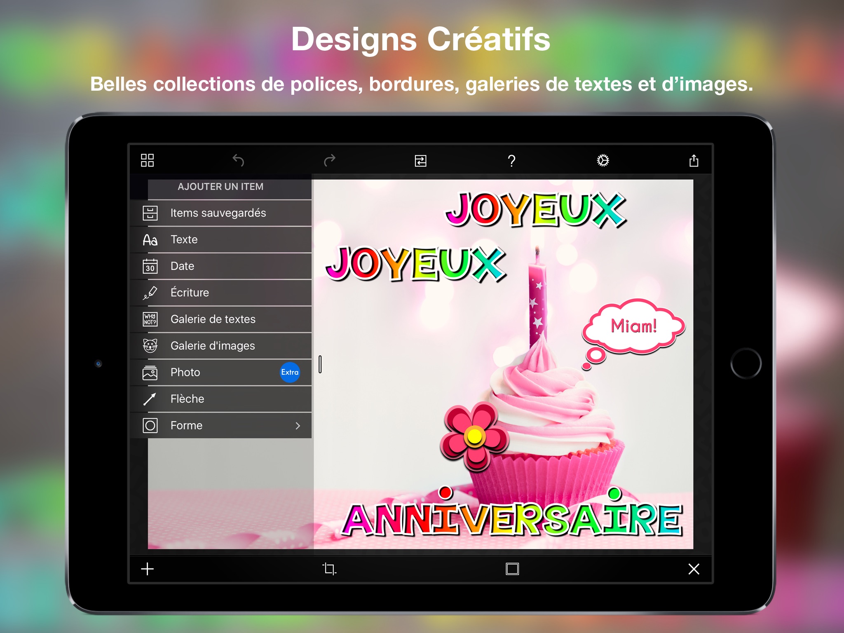Open settings gear icon
This screenshot has width=844, height=633.
click(603, 160)
